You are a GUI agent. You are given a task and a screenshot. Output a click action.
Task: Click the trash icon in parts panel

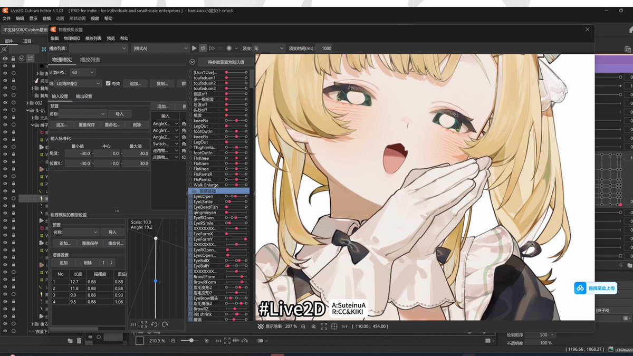pyautogui.click(x=79, y=341)
